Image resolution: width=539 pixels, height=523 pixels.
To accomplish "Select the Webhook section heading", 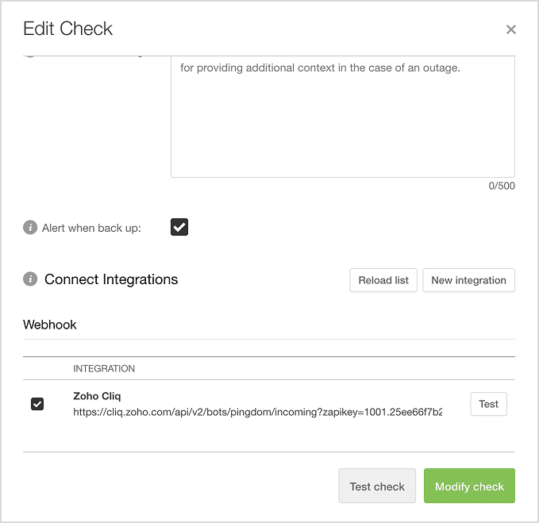I will [50, 325].
